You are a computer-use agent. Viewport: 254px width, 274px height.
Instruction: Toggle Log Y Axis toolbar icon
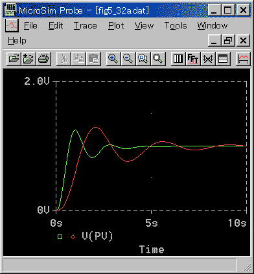tap(223, 58)
